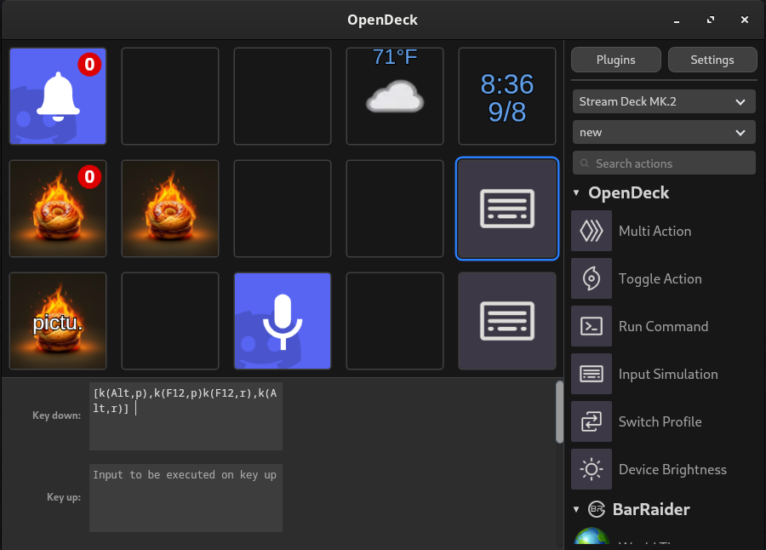Collapse the BarRaider actions category
The image size is (766, 550).
tap(576, 509)
